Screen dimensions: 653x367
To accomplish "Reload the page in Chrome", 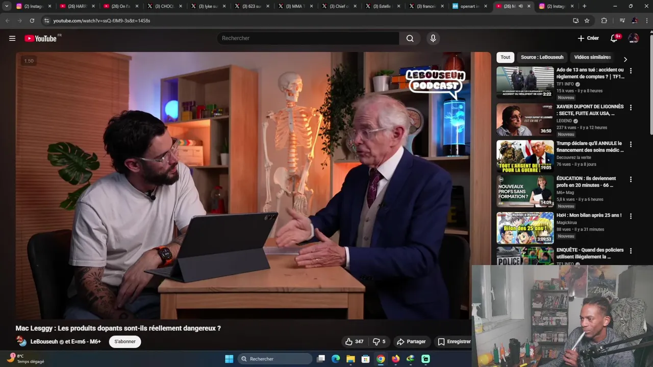I will 32,20.
